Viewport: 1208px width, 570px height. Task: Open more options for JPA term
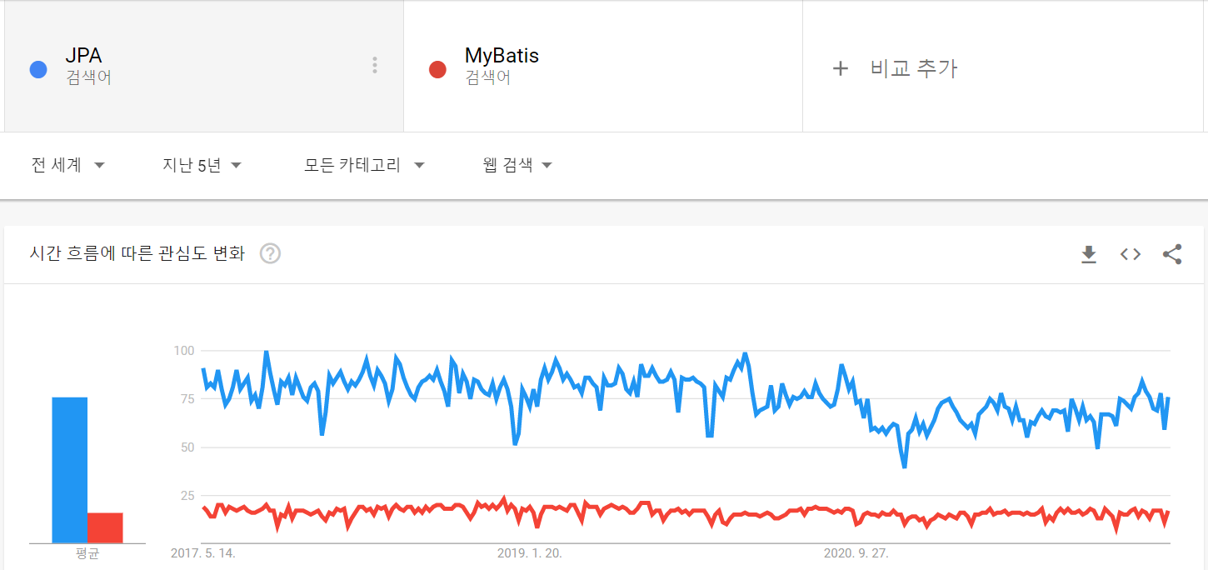point(375,65)
